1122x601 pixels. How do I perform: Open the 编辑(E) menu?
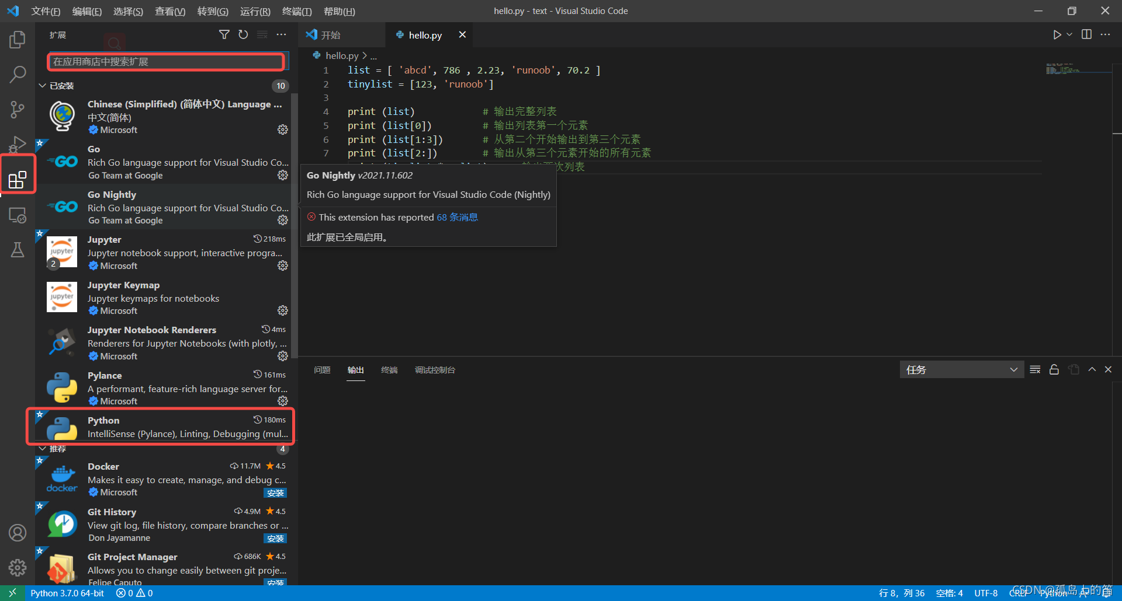86,11
